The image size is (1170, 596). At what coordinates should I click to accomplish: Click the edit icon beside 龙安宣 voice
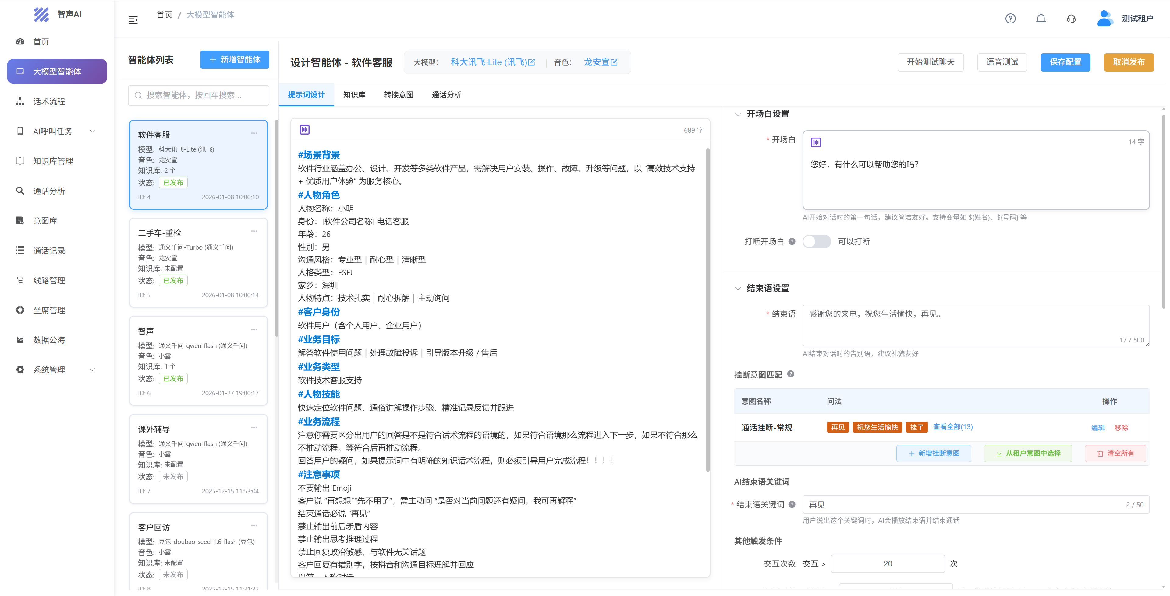[x=614, y=62]
